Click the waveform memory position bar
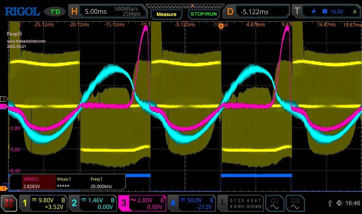The image size is (362, 214). tap(185, 6)
